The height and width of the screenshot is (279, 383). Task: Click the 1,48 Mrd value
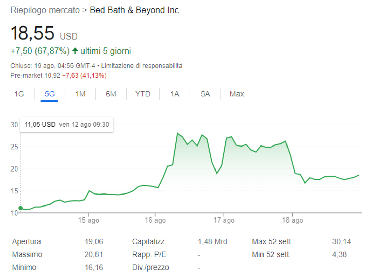(212, 241)
